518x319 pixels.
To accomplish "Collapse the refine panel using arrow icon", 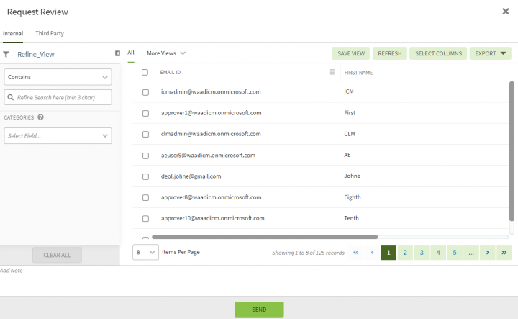I will click(117, 53).
